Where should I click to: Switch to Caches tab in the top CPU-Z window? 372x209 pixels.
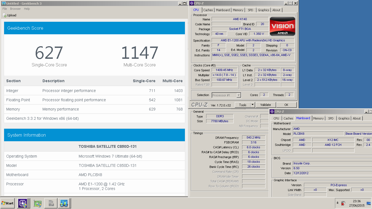[x=208, y=10]
